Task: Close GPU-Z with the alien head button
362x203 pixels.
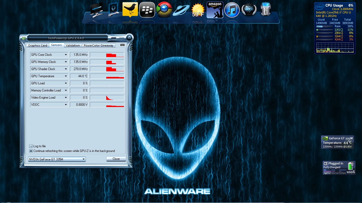Action: coord(129,38)
